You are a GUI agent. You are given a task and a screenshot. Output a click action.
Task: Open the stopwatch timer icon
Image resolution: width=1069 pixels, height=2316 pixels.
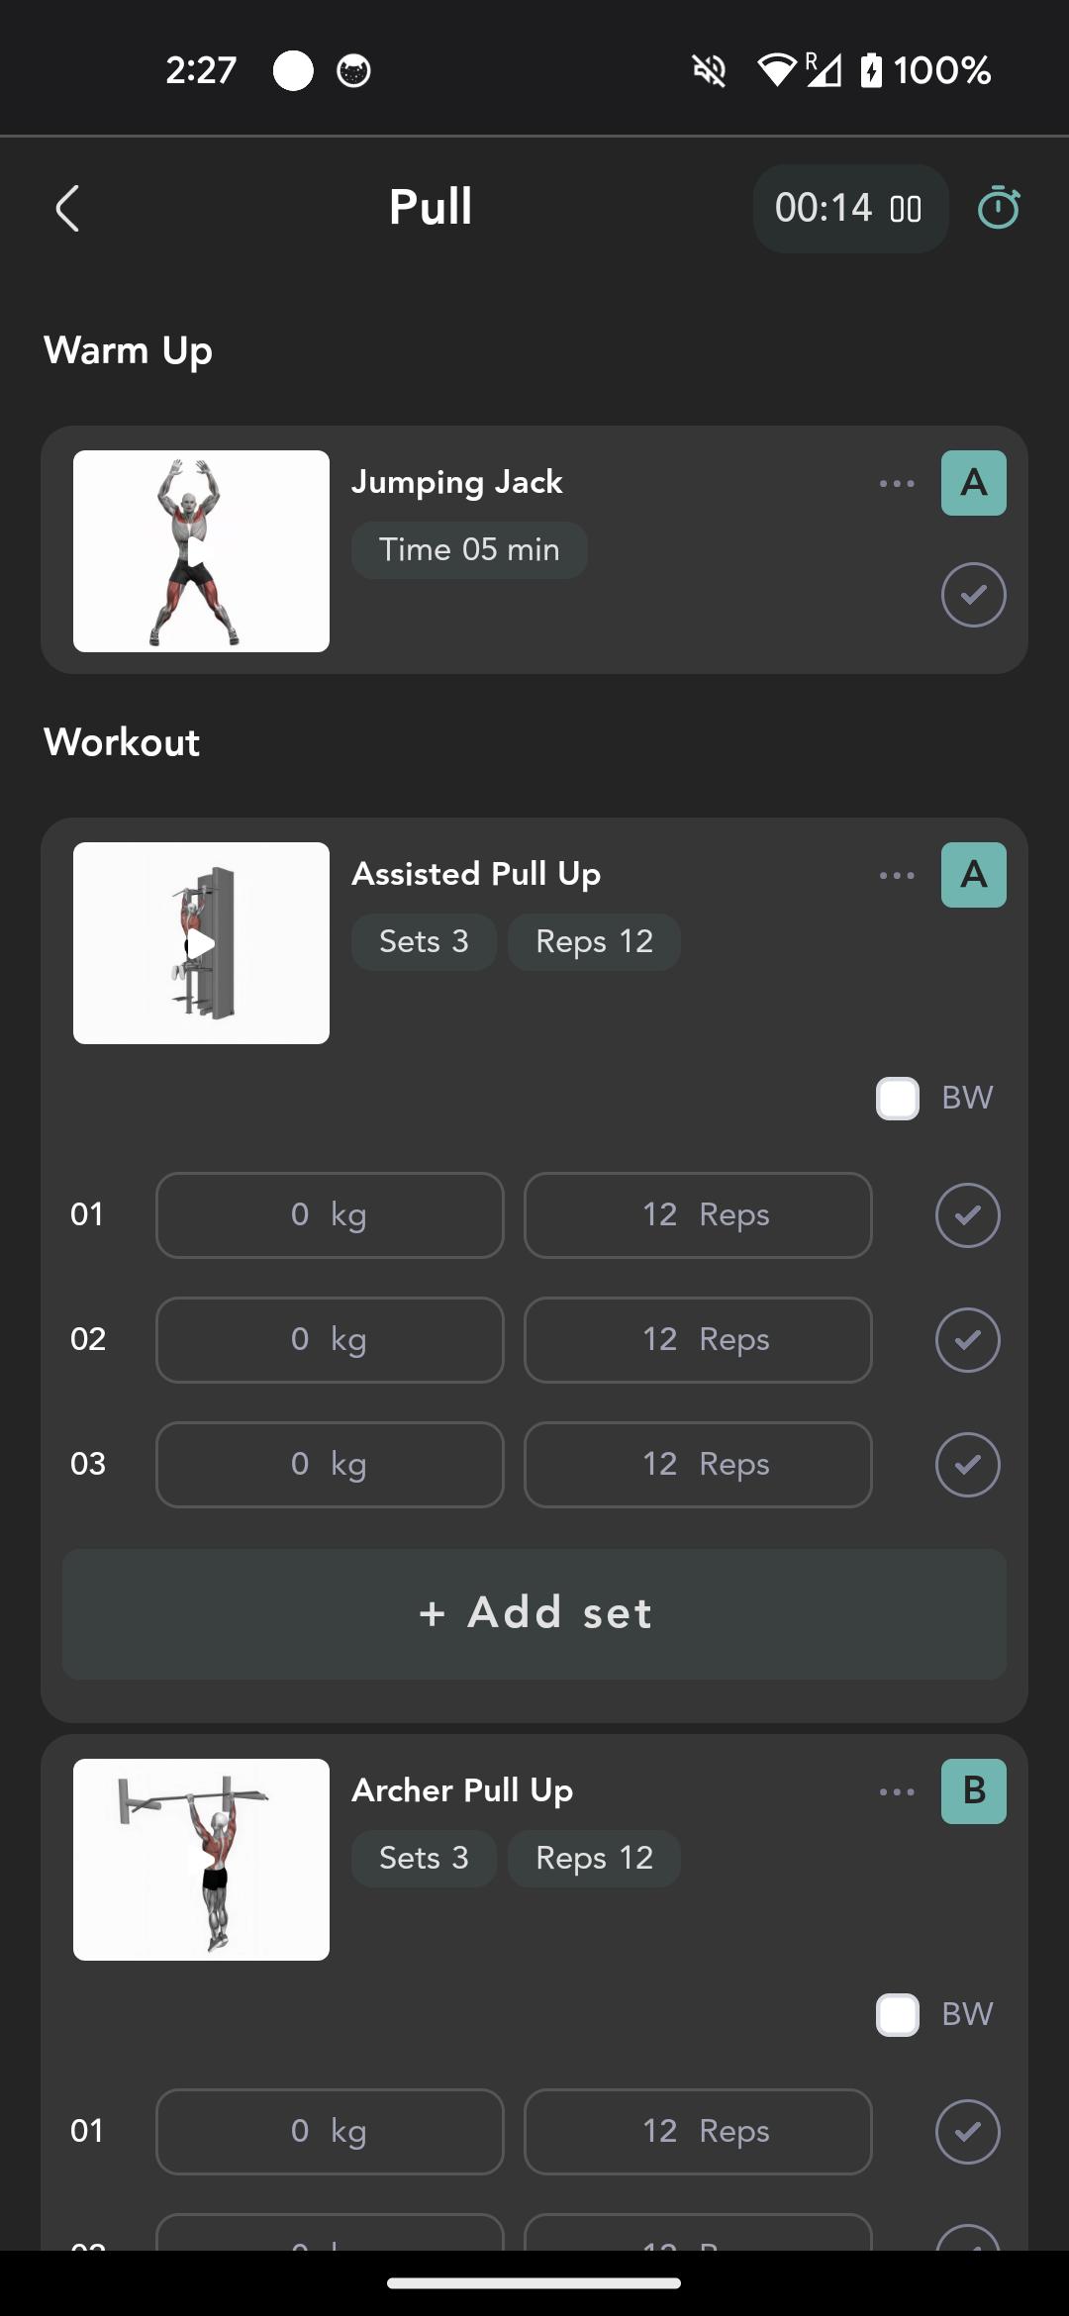coord(998,209)
